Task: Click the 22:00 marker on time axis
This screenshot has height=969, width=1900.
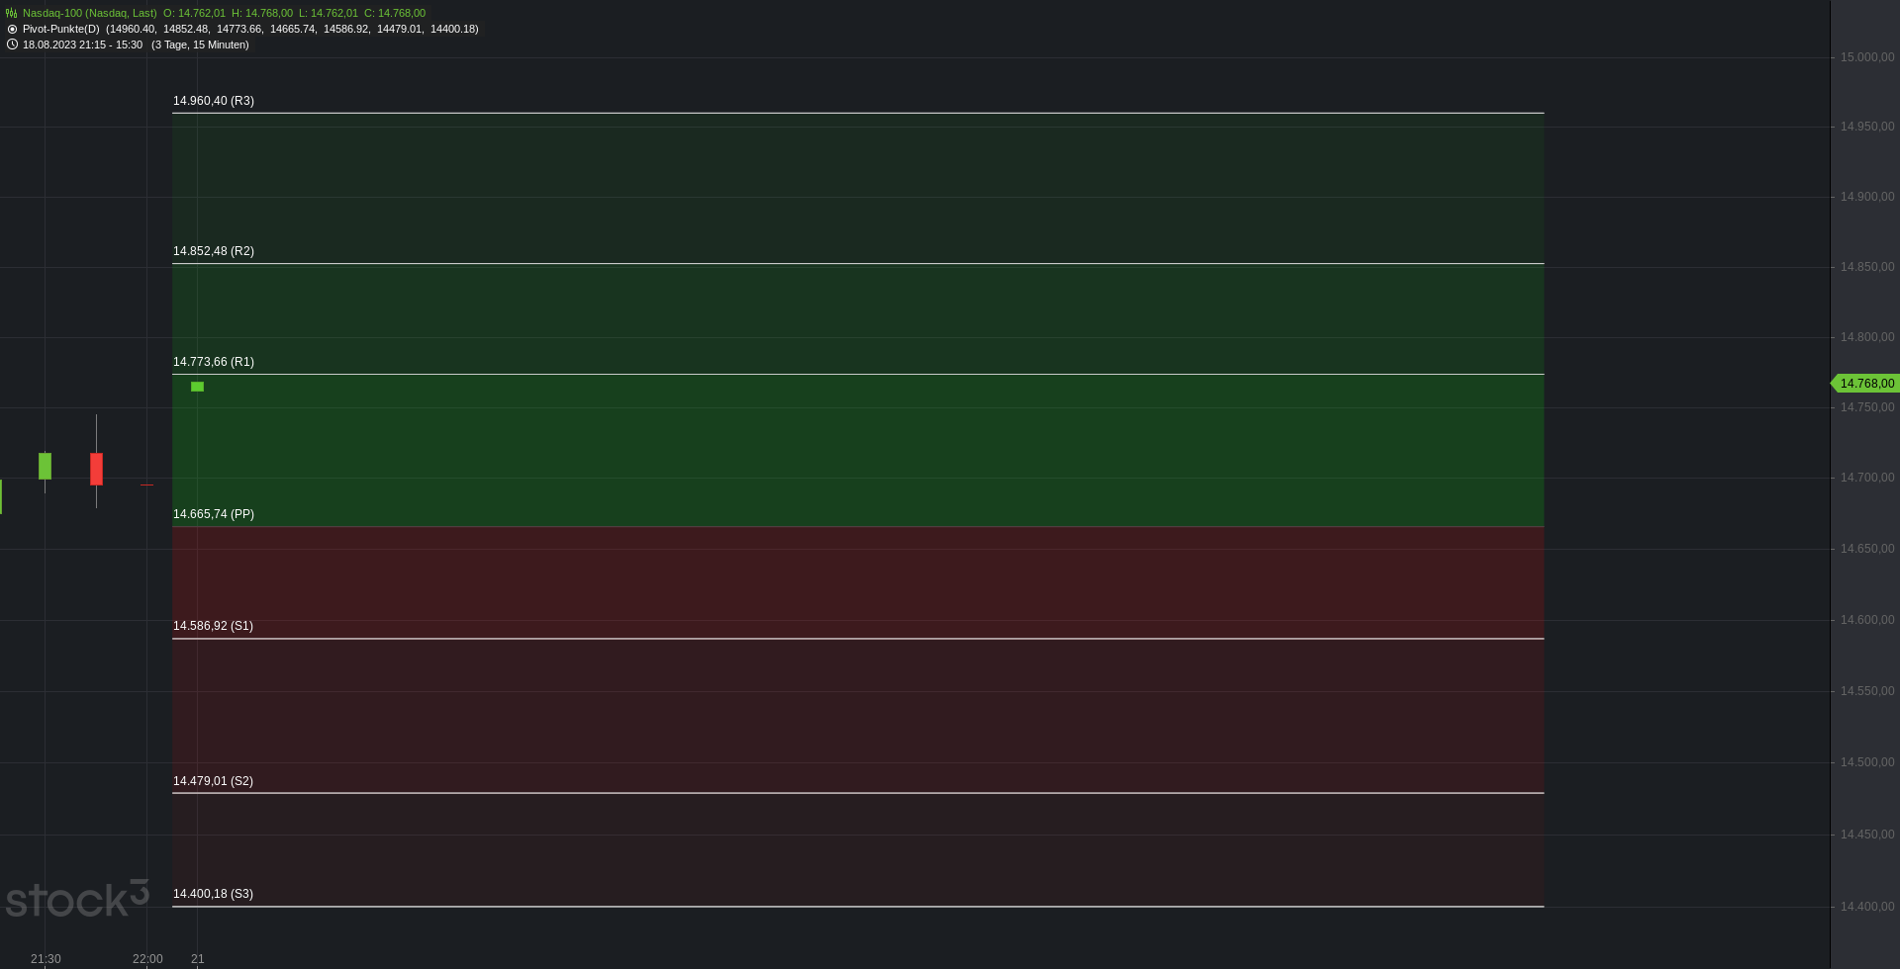Action: 147,959
